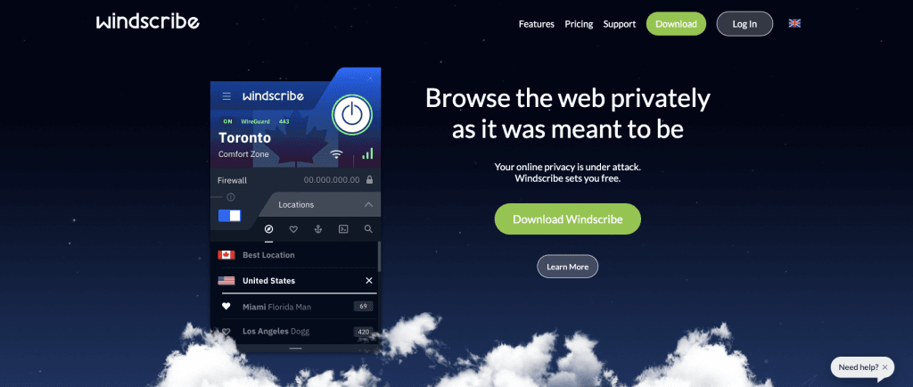Click the firewall info circle icon

click(x=231, y=197)
